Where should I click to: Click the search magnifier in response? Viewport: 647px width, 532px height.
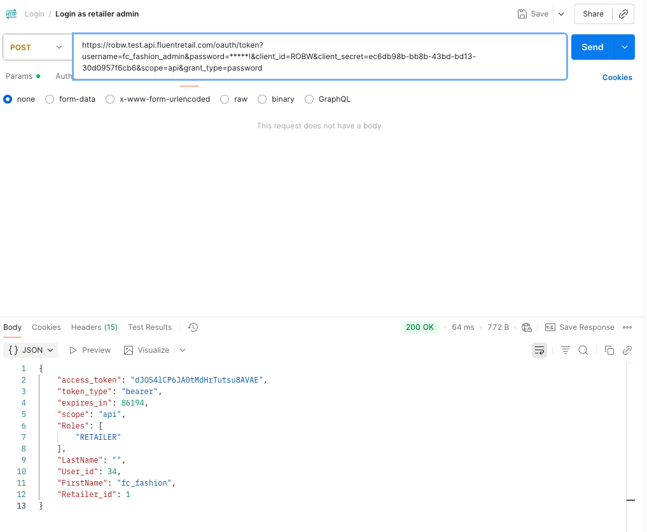583,350
